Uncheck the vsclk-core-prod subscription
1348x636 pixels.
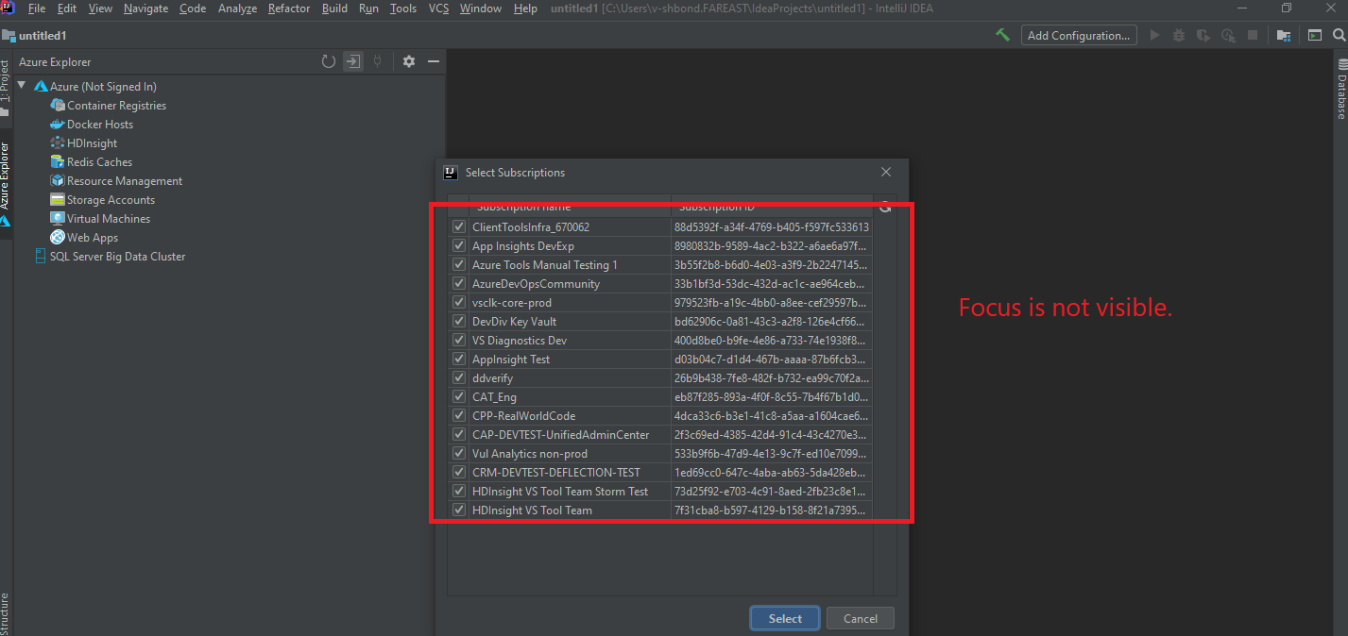(458, 302)
